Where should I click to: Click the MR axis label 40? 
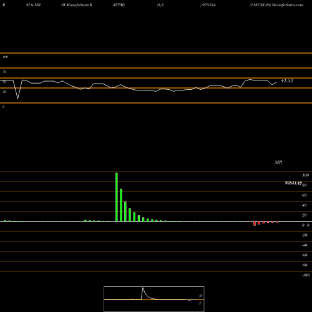click(304, 205)
